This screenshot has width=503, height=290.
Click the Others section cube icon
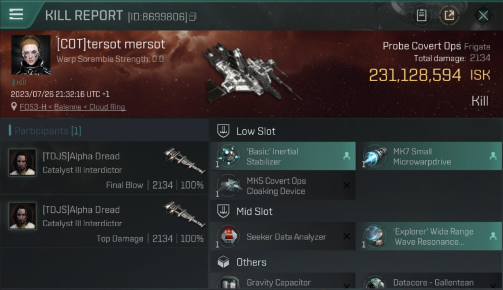[x=223, y=262]
